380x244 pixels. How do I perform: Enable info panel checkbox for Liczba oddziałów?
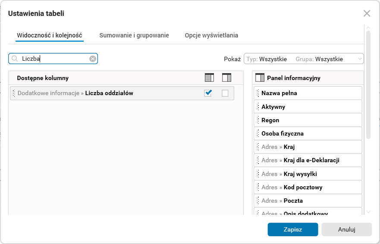225,93
